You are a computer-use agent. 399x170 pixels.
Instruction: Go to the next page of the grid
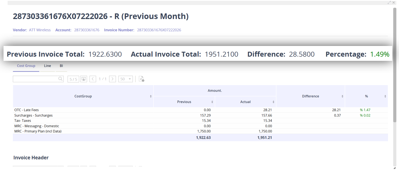112,79
